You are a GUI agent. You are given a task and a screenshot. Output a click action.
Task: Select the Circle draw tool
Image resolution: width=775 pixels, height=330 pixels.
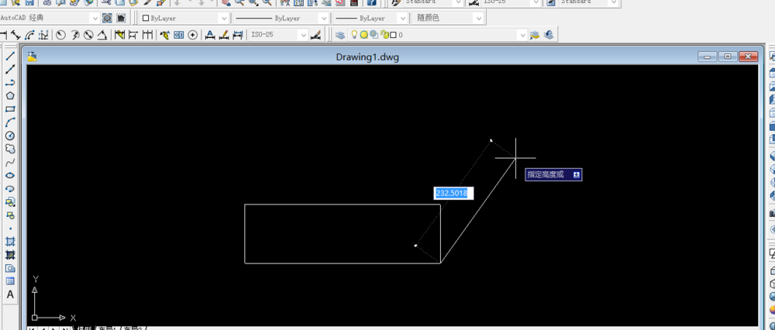[10, 136]
